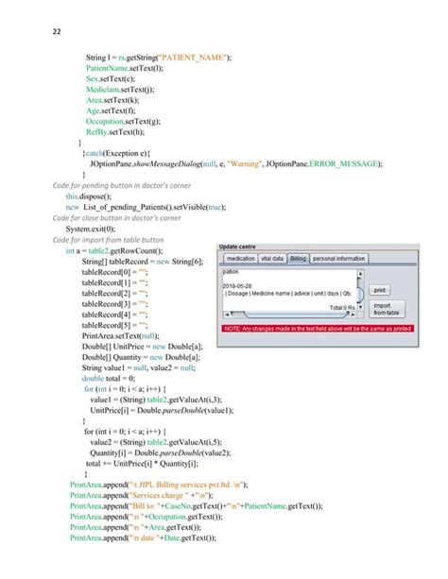
Task: Click the horizontal scrollbar thumb in print area
Action: click(295, 315)
